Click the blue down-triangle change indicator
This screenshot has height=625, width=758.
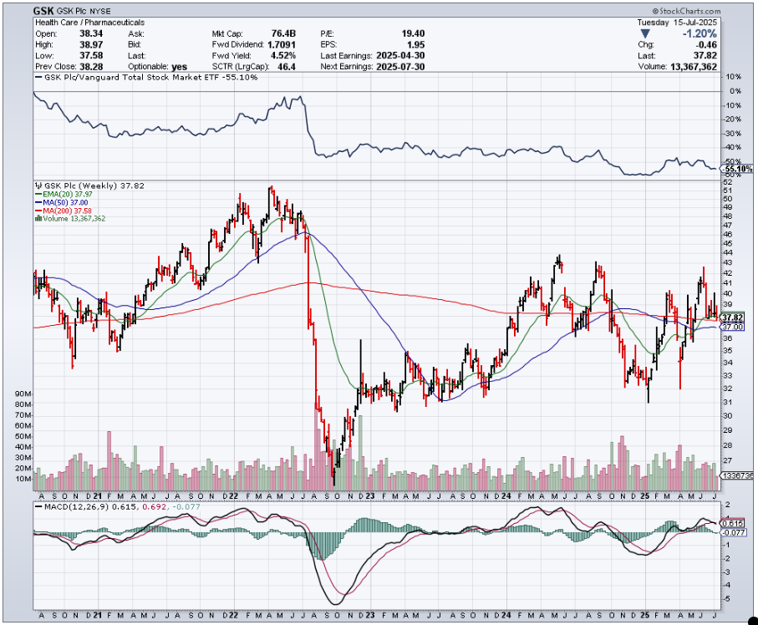tap(645, 33)
